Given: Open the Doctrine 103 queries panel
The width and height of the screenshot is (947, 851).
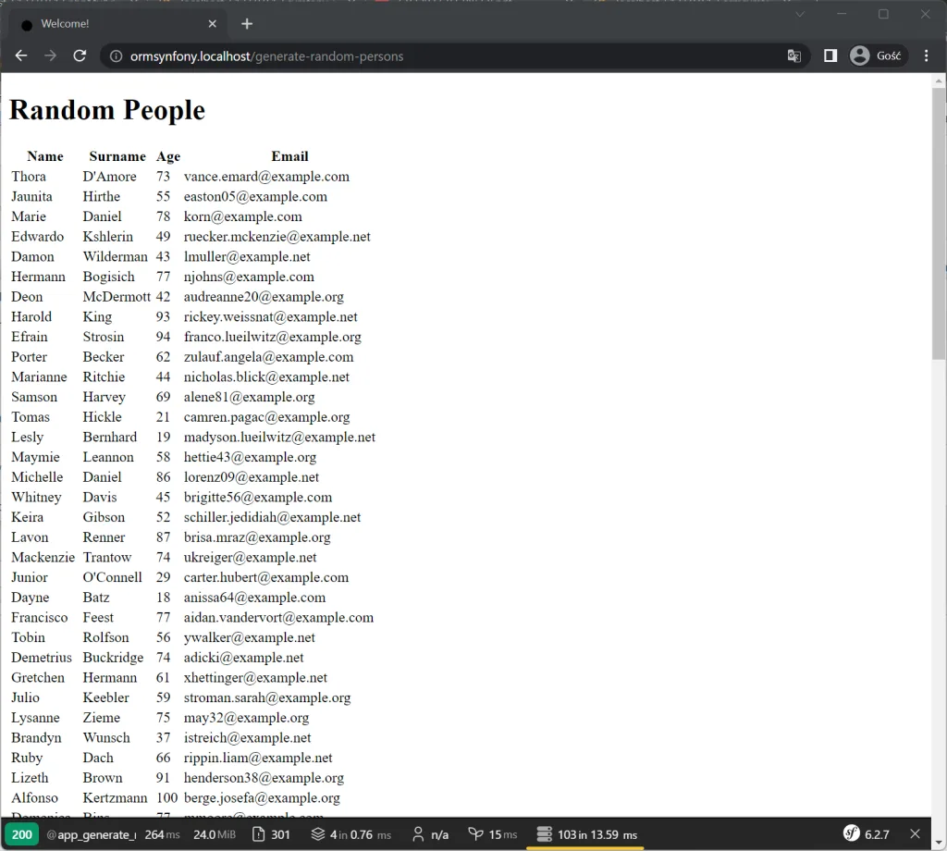Looking at the screenshot, I should point(586,834).
